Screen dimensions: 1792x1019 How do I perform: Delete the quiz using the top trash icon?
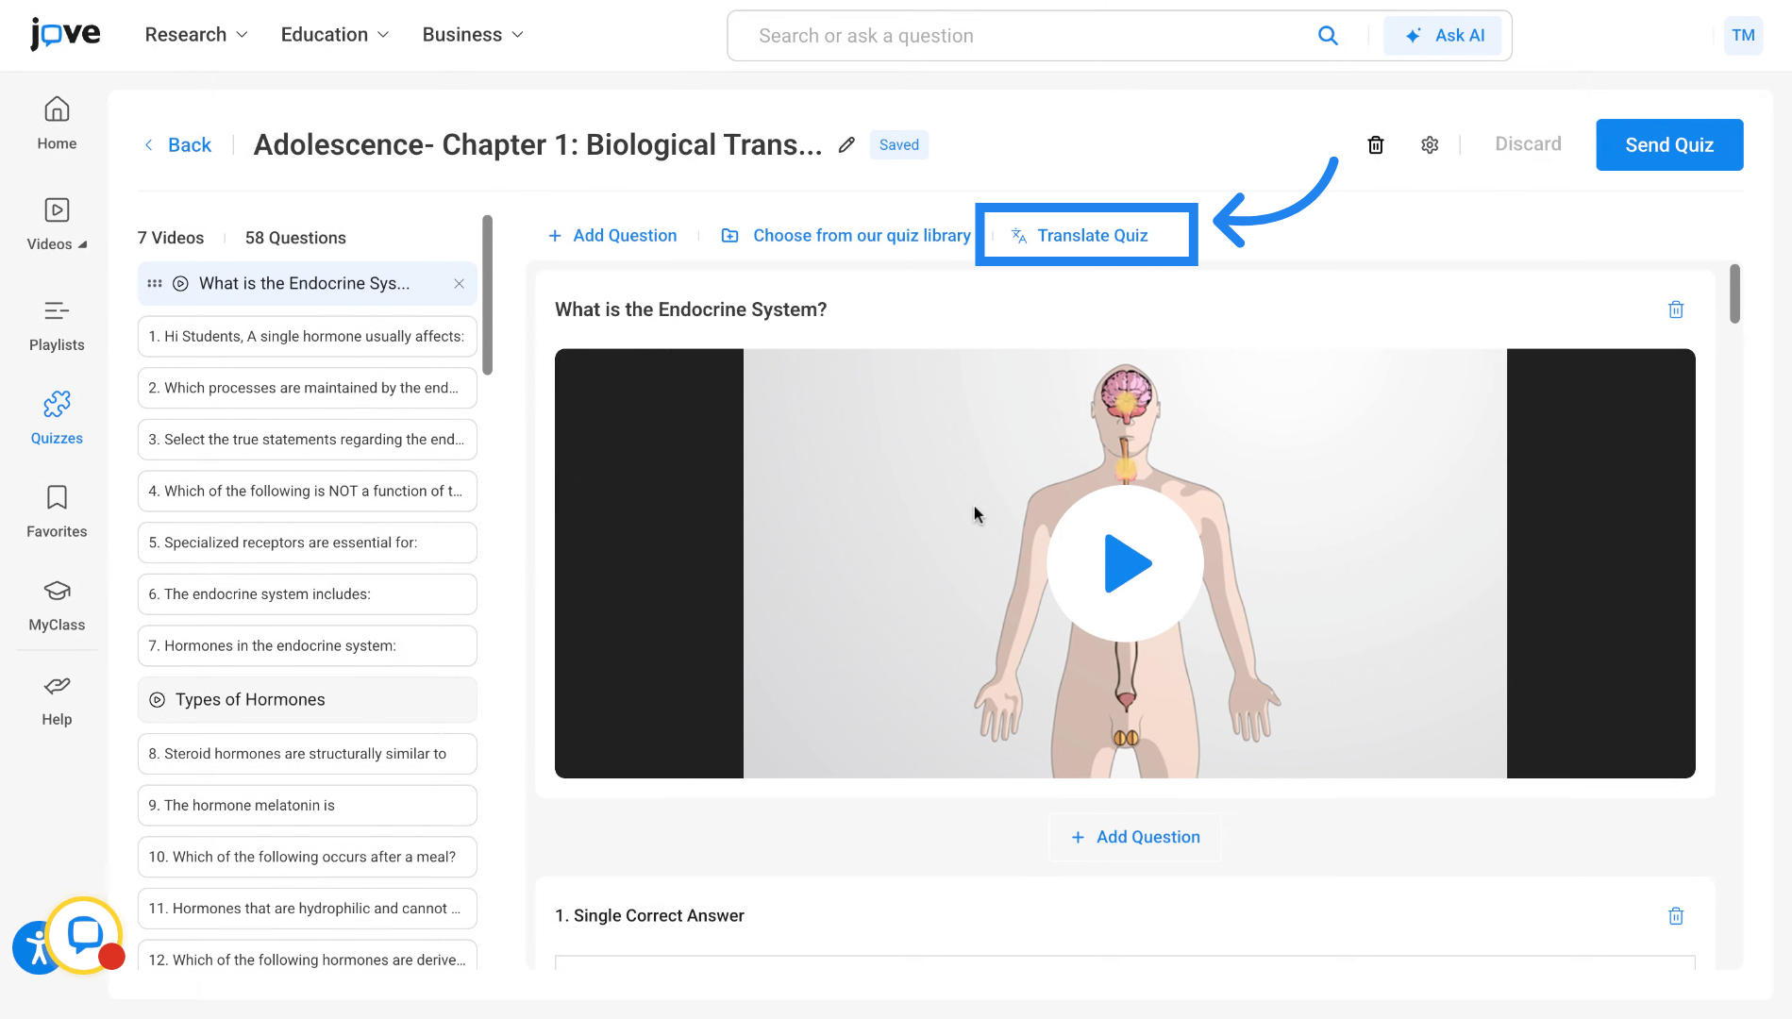click(x=1376, y=144)
